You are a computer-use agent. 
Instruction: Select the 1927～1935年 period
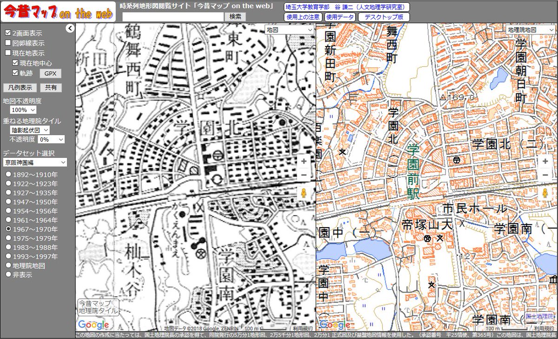8,193
